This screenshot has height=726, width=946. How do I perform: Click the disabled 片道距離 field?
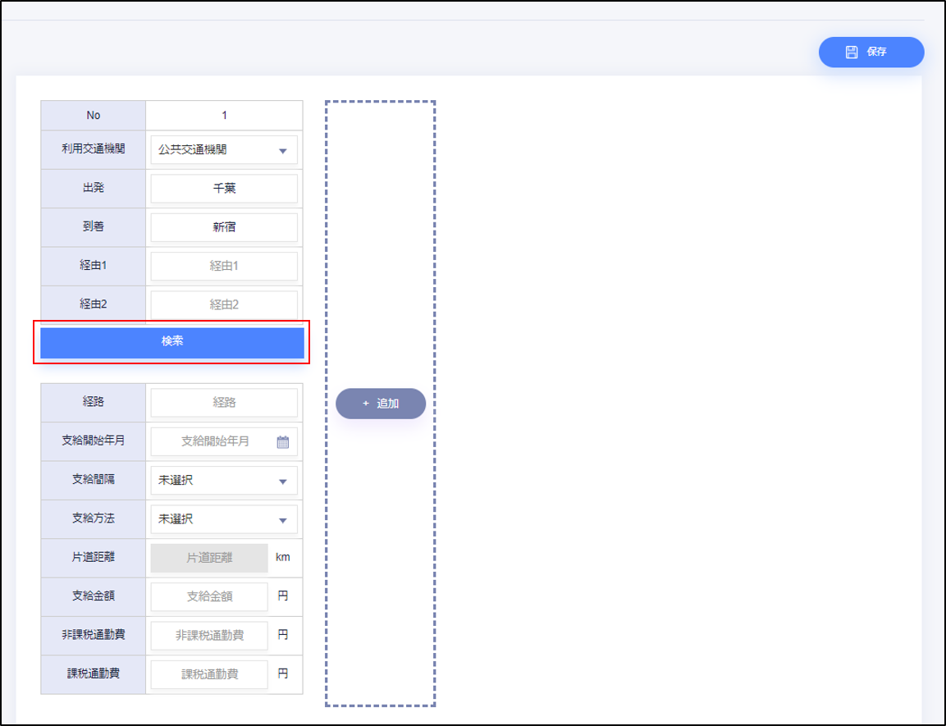point(209,558)
